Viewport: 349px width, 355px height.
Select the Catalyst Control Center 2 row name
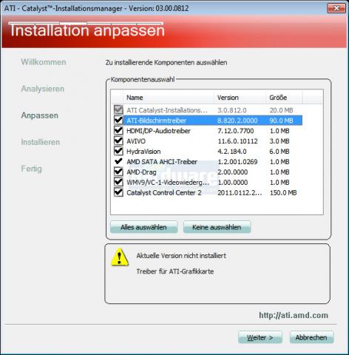tap(164, 193)
